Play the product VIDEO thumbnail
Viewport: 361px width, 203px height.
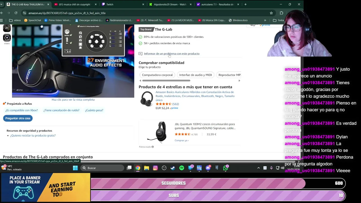[7, 38]
